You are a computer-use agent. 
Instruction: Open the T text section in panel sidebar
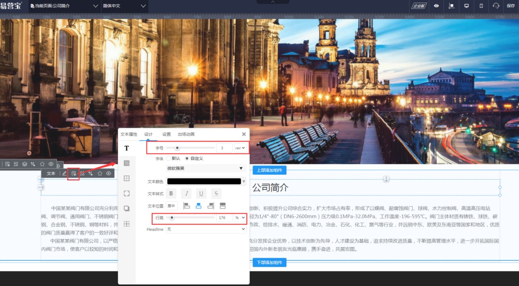(127, 148)
